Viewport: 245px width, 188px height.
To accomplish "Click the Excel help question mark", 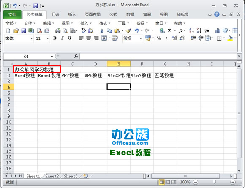I will click(x=217, y=14).
